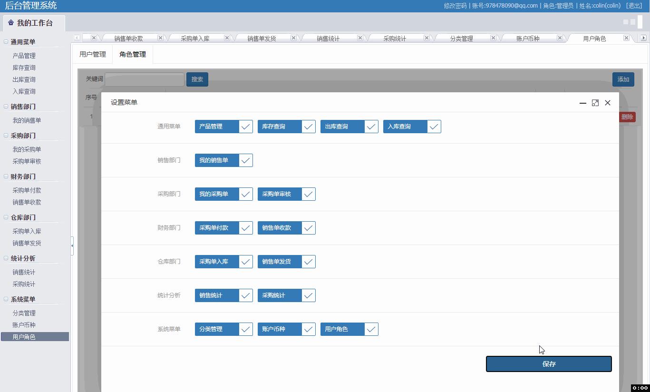Viewport: 650px width, 392px height.
Task: Close the 销售单发货 tab using its X icon
Action: (x=293, y=38)
